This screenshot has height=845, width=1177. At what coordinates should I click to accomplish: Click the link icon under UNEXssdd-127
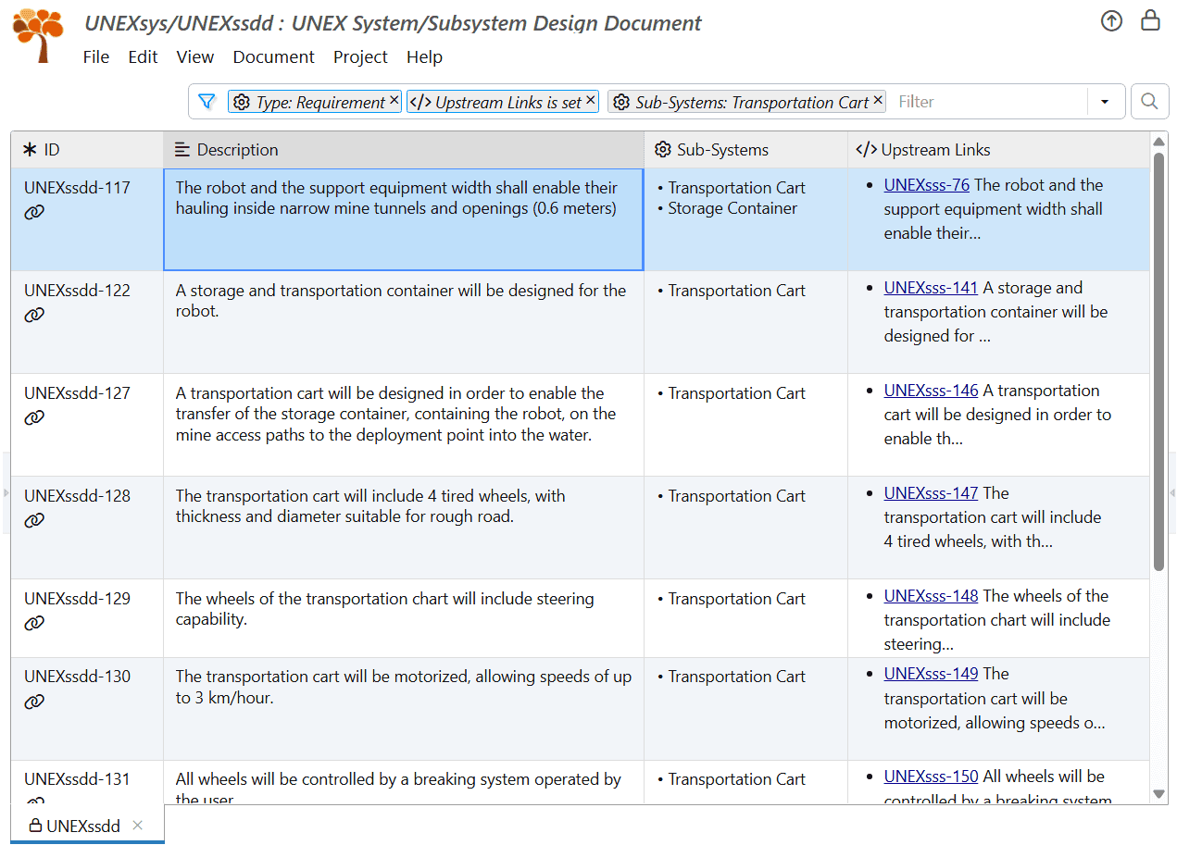[34, 416]
